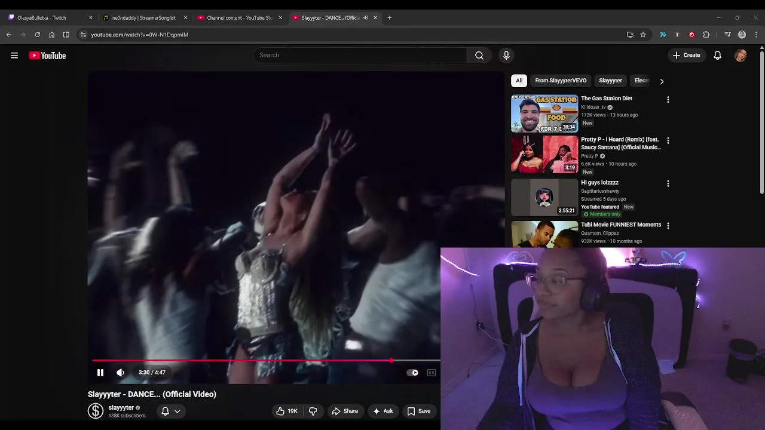Open a new browser tab with plus

[390, 18]
